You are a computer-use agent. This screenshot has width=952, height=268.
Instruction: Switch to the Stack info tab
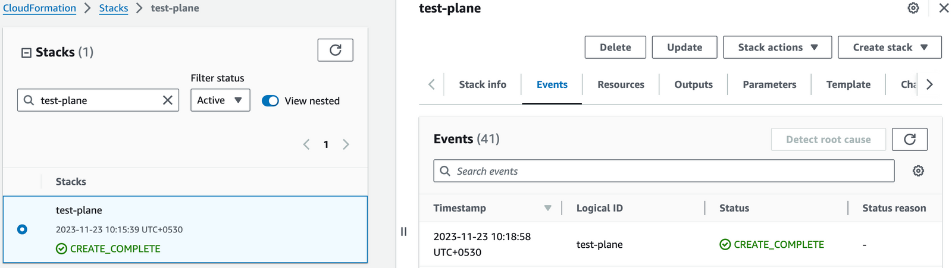click(x=483, y=84)
